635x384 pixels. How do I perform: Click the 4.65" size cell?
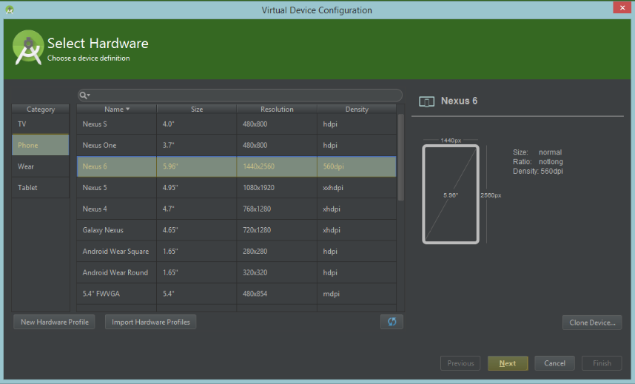coord(197,230)
